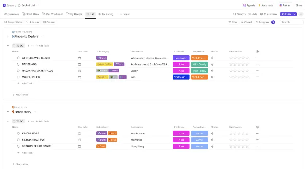Toggle Closed tasks visibility

click(x=246, y=22)
